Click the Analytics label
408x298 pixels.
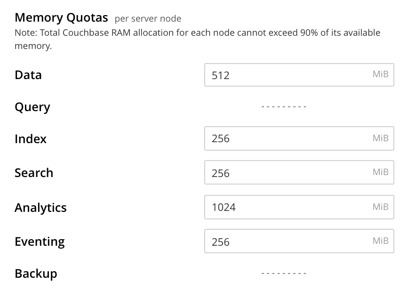[x=40, y=208]
